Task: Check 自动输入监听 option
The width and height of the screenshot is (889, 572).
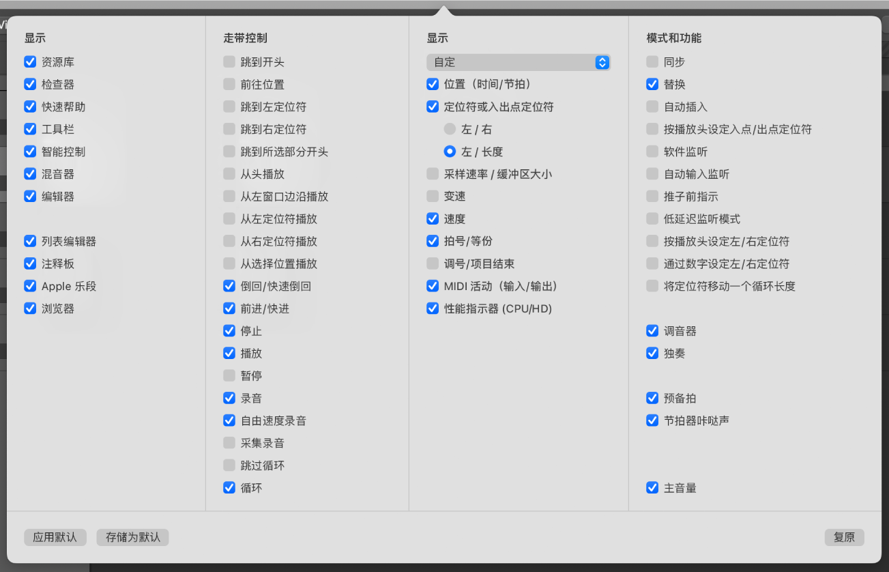Action: pyautogui.click(x=652, y=174)
